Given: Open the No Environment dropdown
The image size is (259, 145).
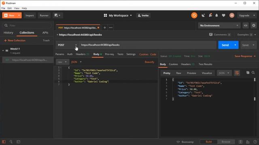Looking at the screenshot, I should tap(219, 25).
